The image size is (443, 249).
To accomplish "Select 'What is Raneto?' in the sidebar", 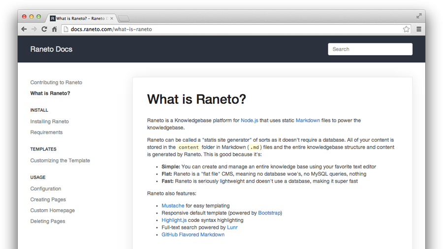I will coord(50,93).
